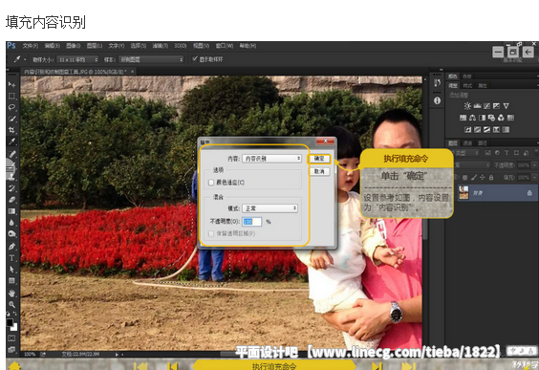Select the History Brush tool
The width and height of the screenshot is (539, 370).
[12, 188]
